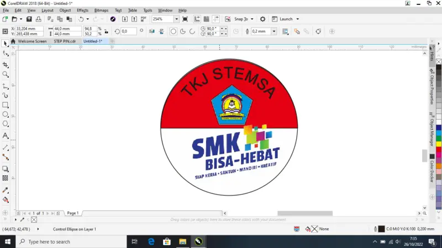Open document palette flyout arrow

tap(15, 219)
